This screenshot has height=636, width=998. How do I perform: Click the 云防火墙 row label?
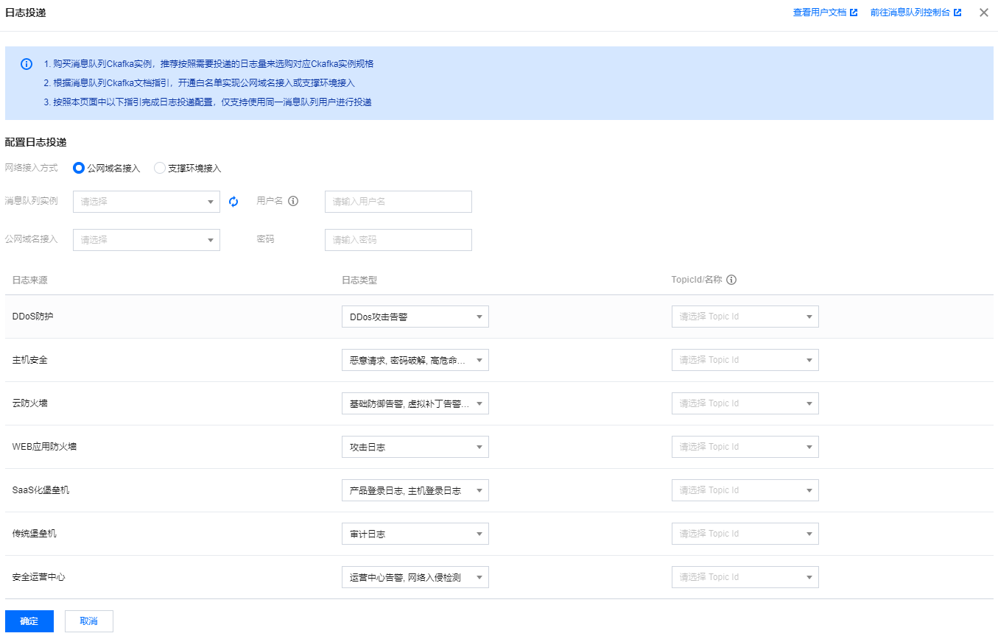[30, 403]
